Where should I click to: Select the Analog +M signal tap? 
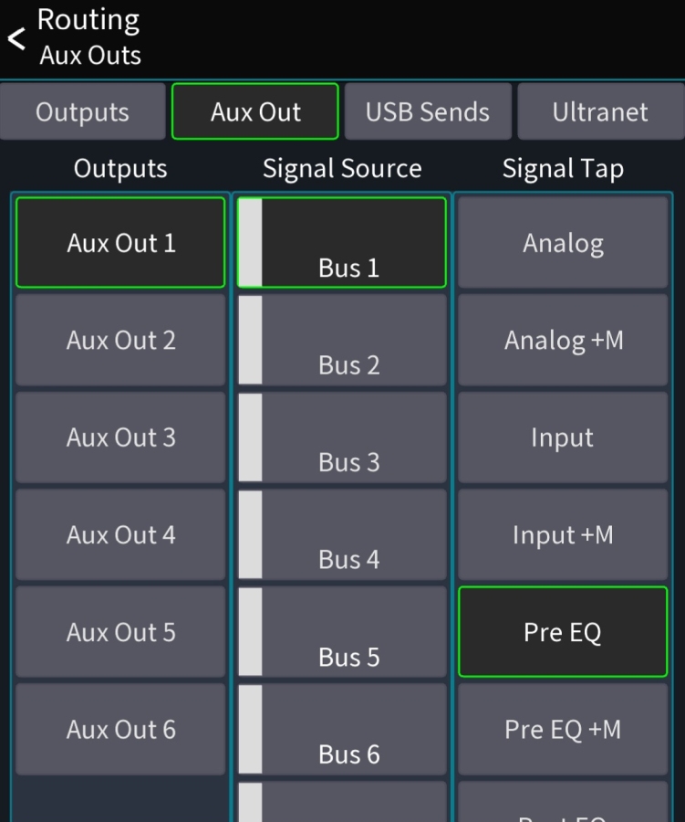tap(563, 340)
